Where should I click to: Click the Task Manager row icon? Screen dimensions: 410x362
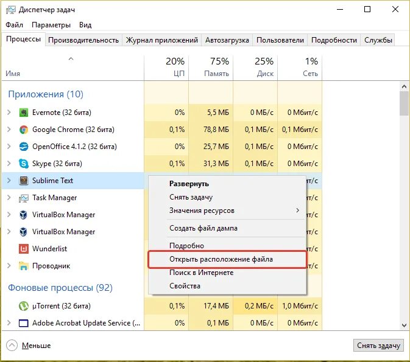[x=24, y=198]
